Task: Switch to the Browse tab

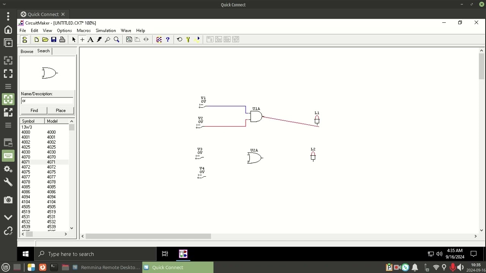Action: (27, 51)
